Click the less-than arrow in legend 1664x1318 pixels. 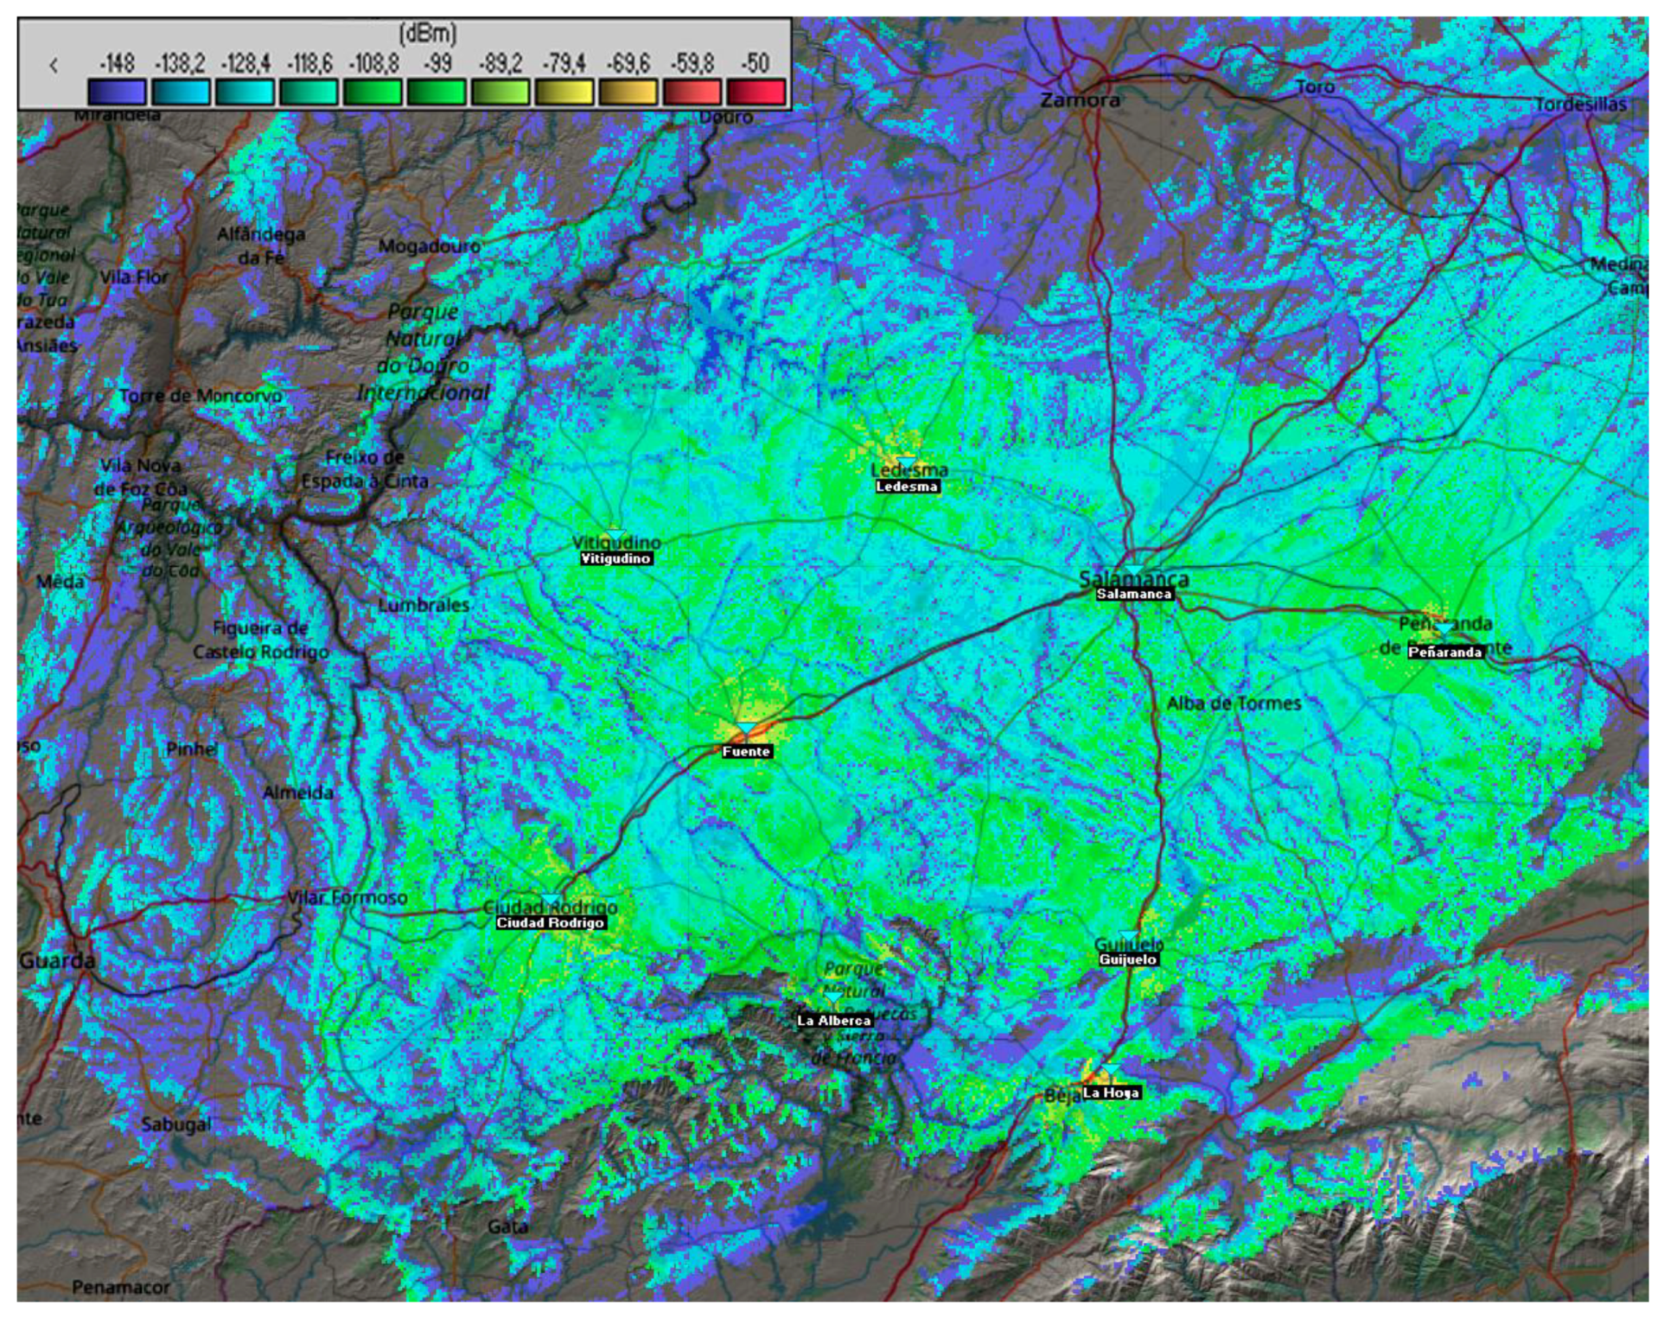point(54,66)
